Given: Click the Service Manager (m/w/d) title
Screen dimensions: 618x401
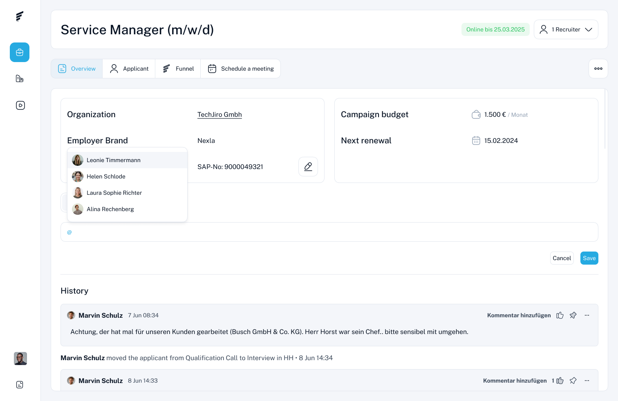Looking at the screenshot, I should tap(137, 30).
